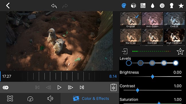Click the Saturation value 1.00

pyautogui.click(x=178, y=99)
